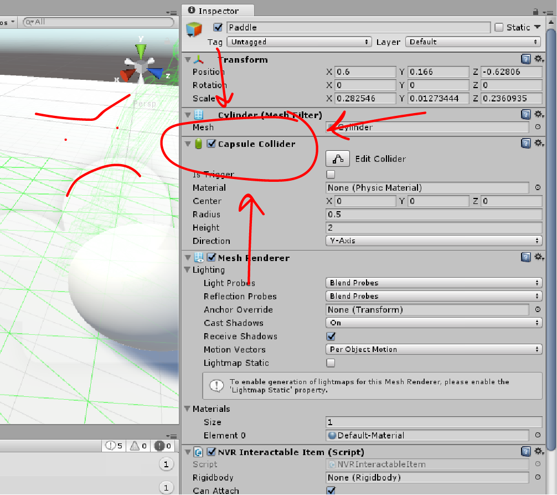The image size is (557, 495).
Task: Select the green Capsule Collider component icon
Action: (198, 143)
